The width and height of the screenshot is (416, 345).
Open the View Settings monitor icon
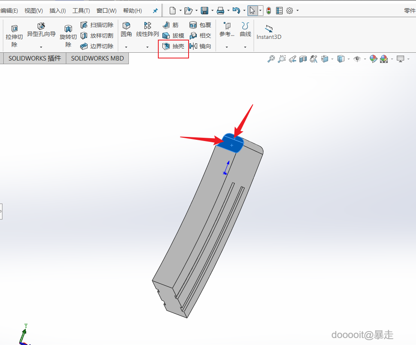coord(400,59)
